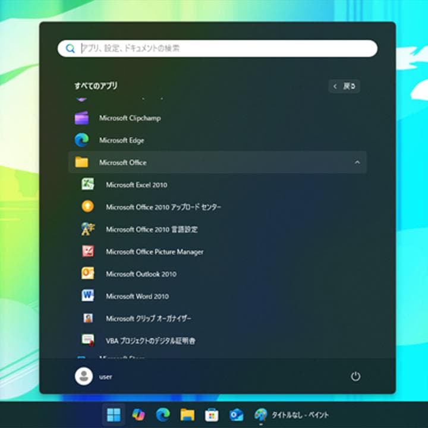428x428 pixels.
Task: Click Office 2010 Upload Center icon
Action: pyautogui.click(x=88, y=207)
